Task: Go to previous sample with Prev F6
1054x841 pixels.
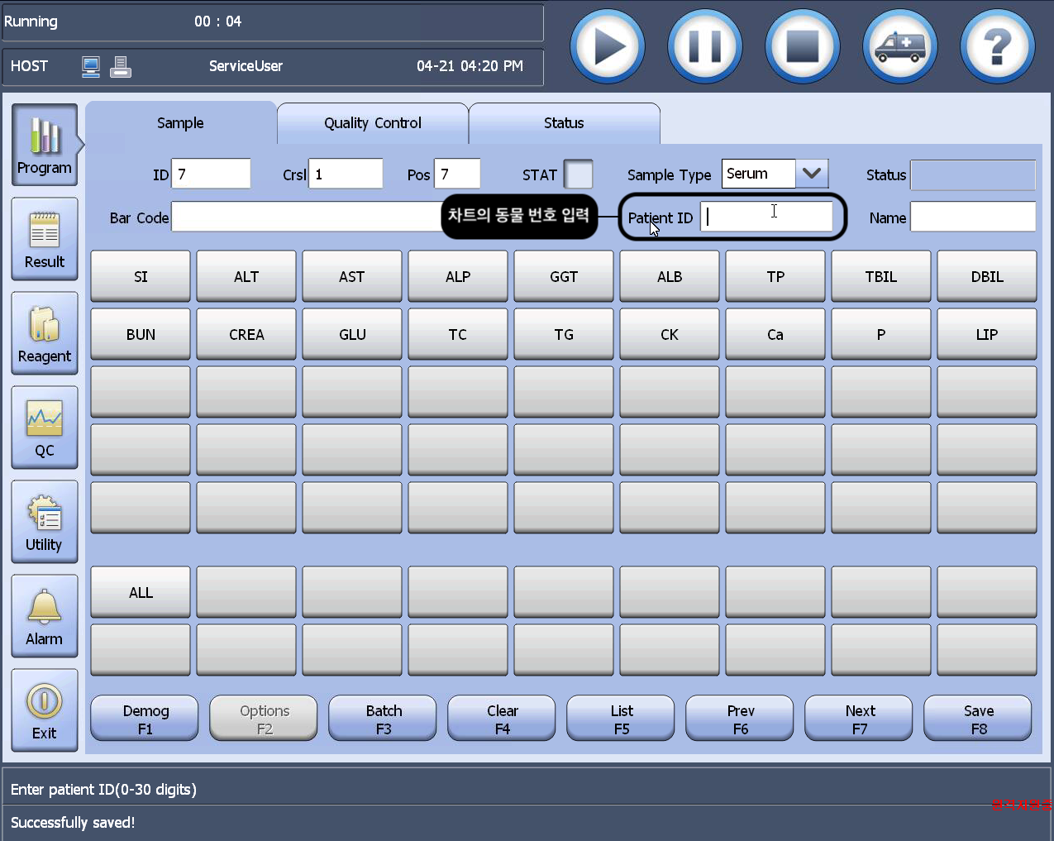Action: tap(740, 719)
